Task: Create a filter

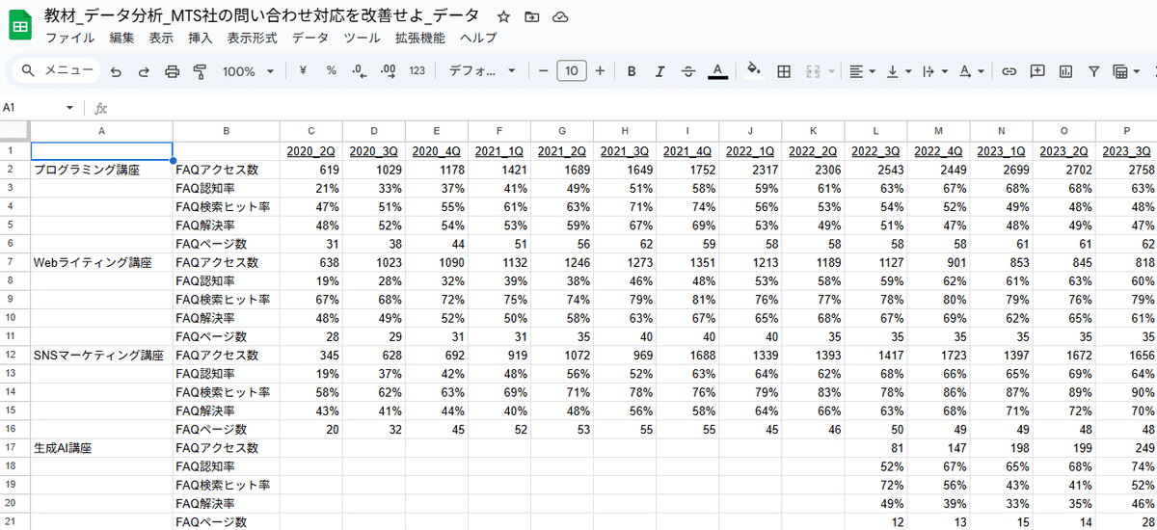Action: tap(1094, 71)
